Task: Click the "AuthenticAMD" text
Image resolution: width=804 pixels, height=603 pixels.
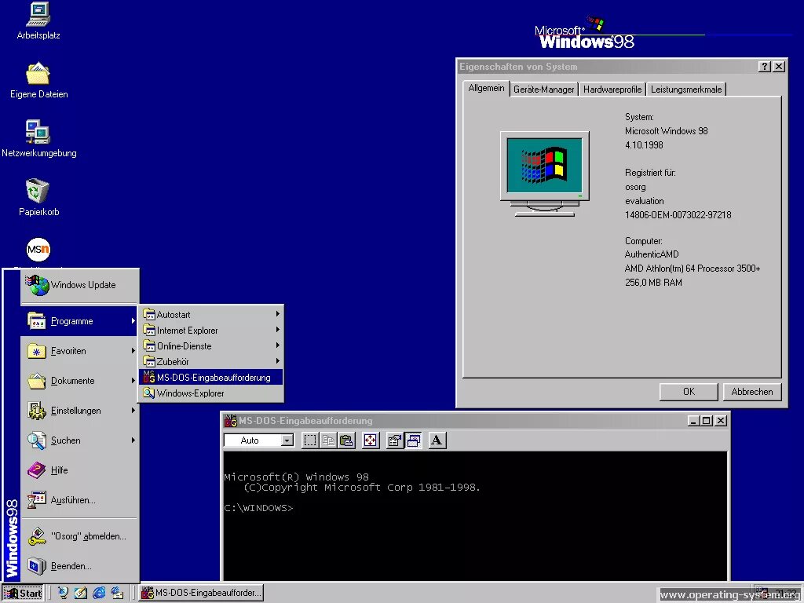Action: pyautogui.click(x=652, y=254)
